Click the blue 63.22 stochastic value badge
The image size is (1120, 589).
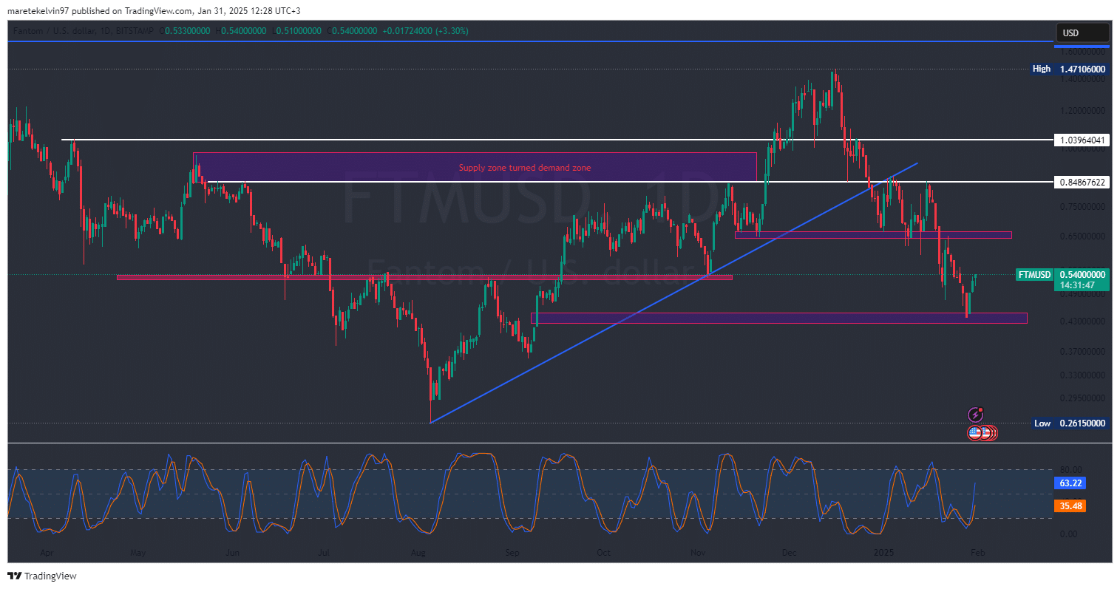pos(1070,483)
